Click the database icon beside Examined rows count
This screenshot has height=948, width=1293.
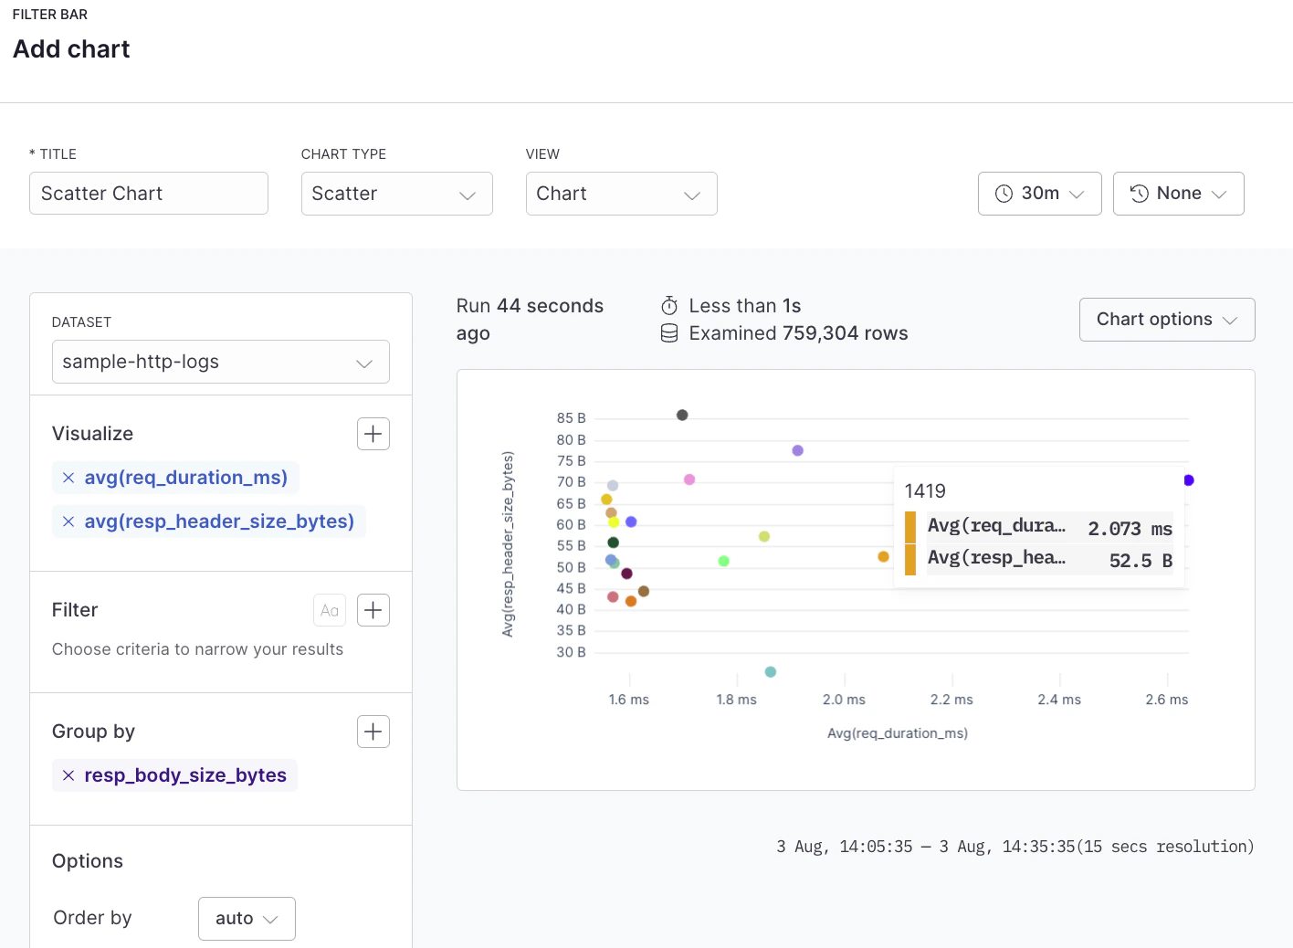669,332
